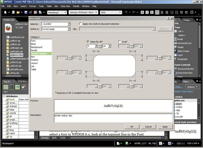
Task: Click the Borders toolbar icon
Action: (192, 12)
